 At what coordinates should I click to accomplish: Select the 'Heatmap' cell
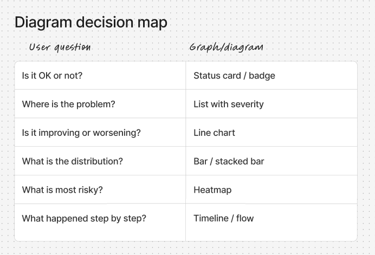212,190
